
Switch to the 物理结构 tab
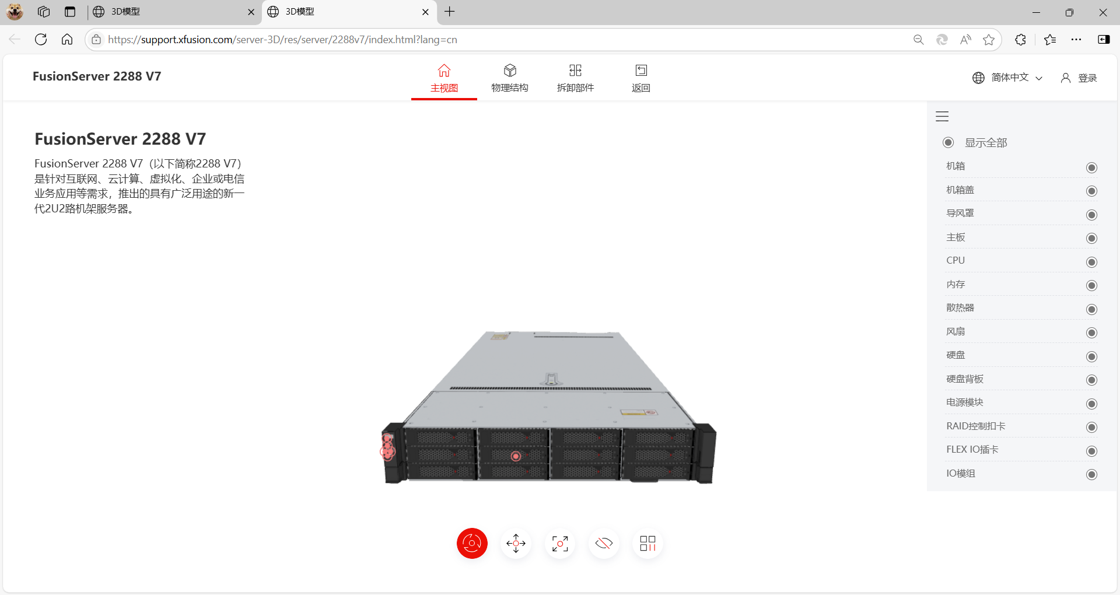click(510, 79)
